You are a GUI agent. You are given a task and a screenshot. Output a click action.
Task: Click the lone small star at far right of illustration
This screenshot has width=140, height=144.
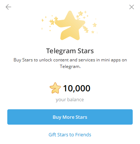94,25
